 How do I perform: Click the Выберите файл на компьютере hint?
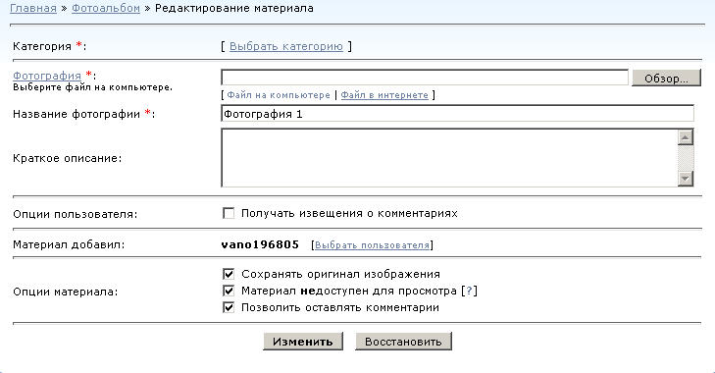click(x=92, y=87)
